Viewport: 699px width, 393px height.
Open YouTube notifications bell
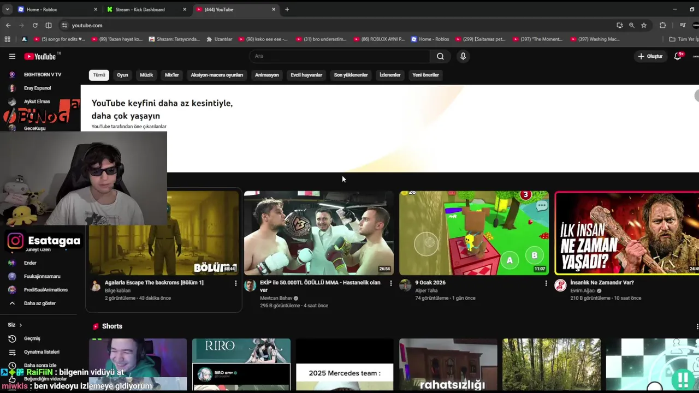[678, 56]
